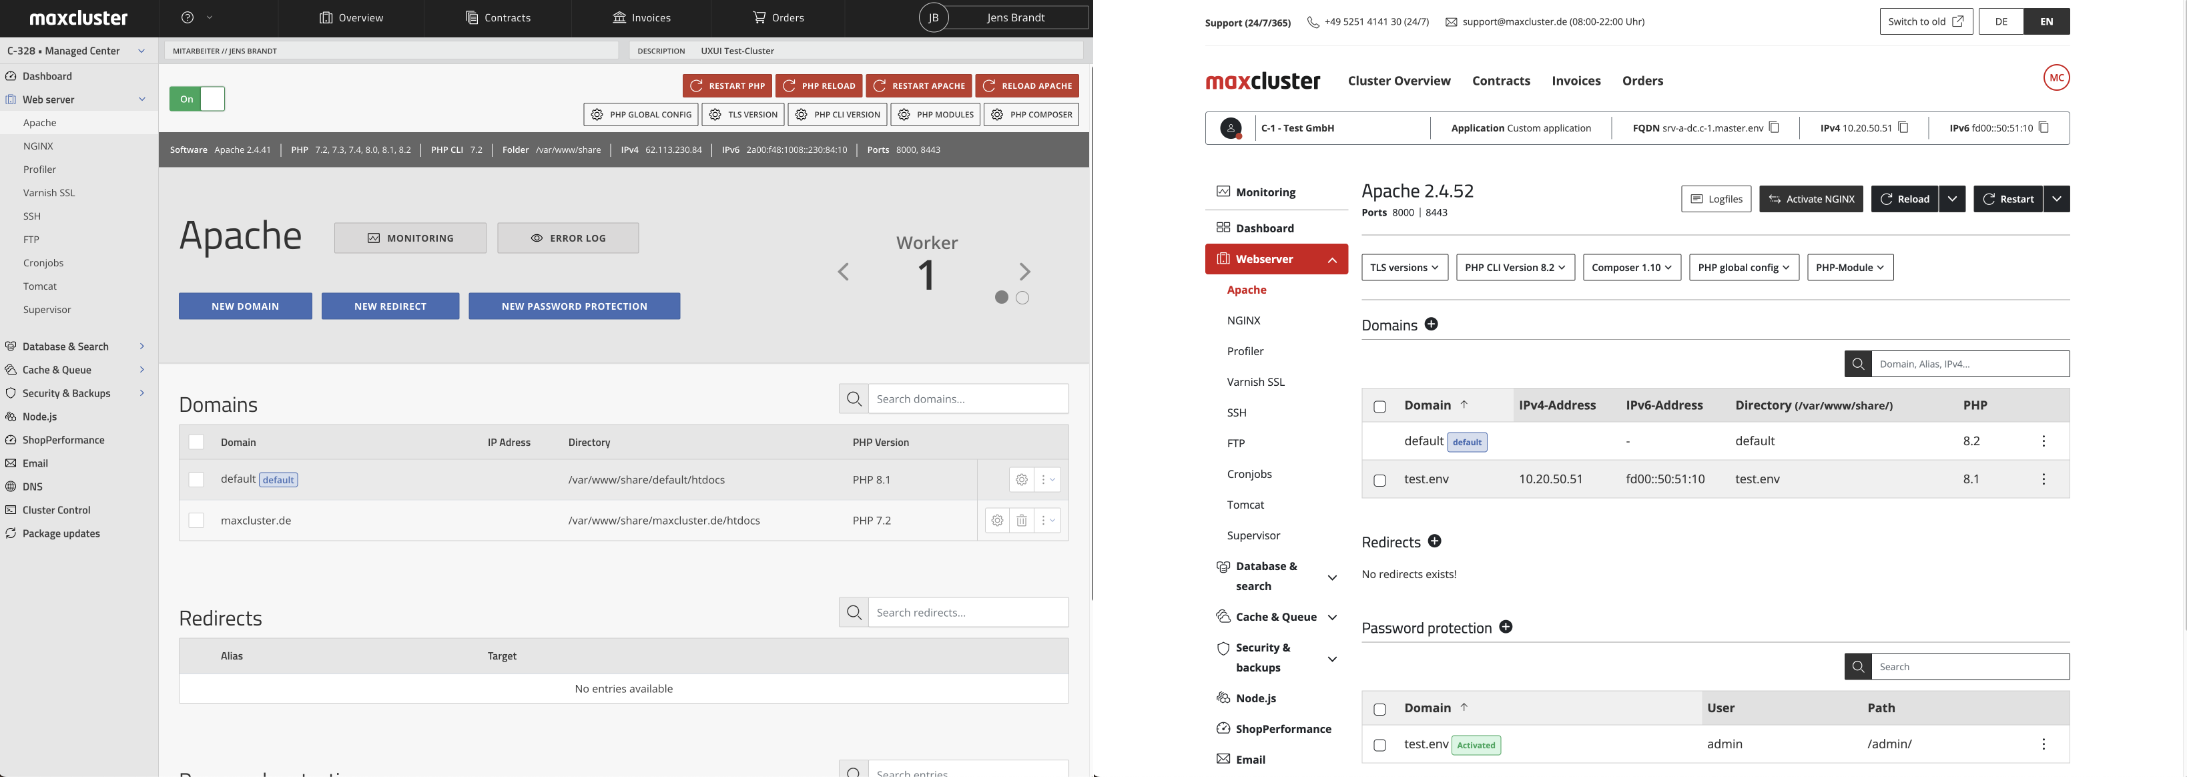
Task: Copy the IPv6 address with copy icon
Action: click(2044, 127)
